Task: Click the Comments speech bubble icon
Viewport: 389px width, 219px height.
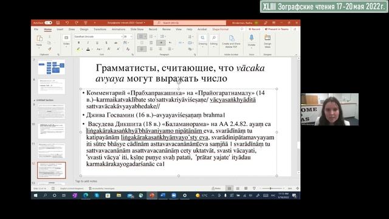Action: tap(242, 29)
